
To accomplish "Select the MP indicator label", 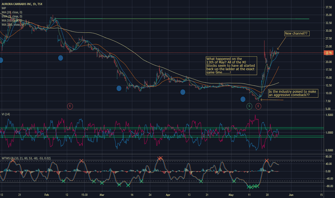I will point(4,8).
